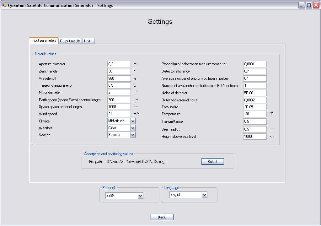
Task: Edit the Aperture diameter field
Action: click(119, 64)
